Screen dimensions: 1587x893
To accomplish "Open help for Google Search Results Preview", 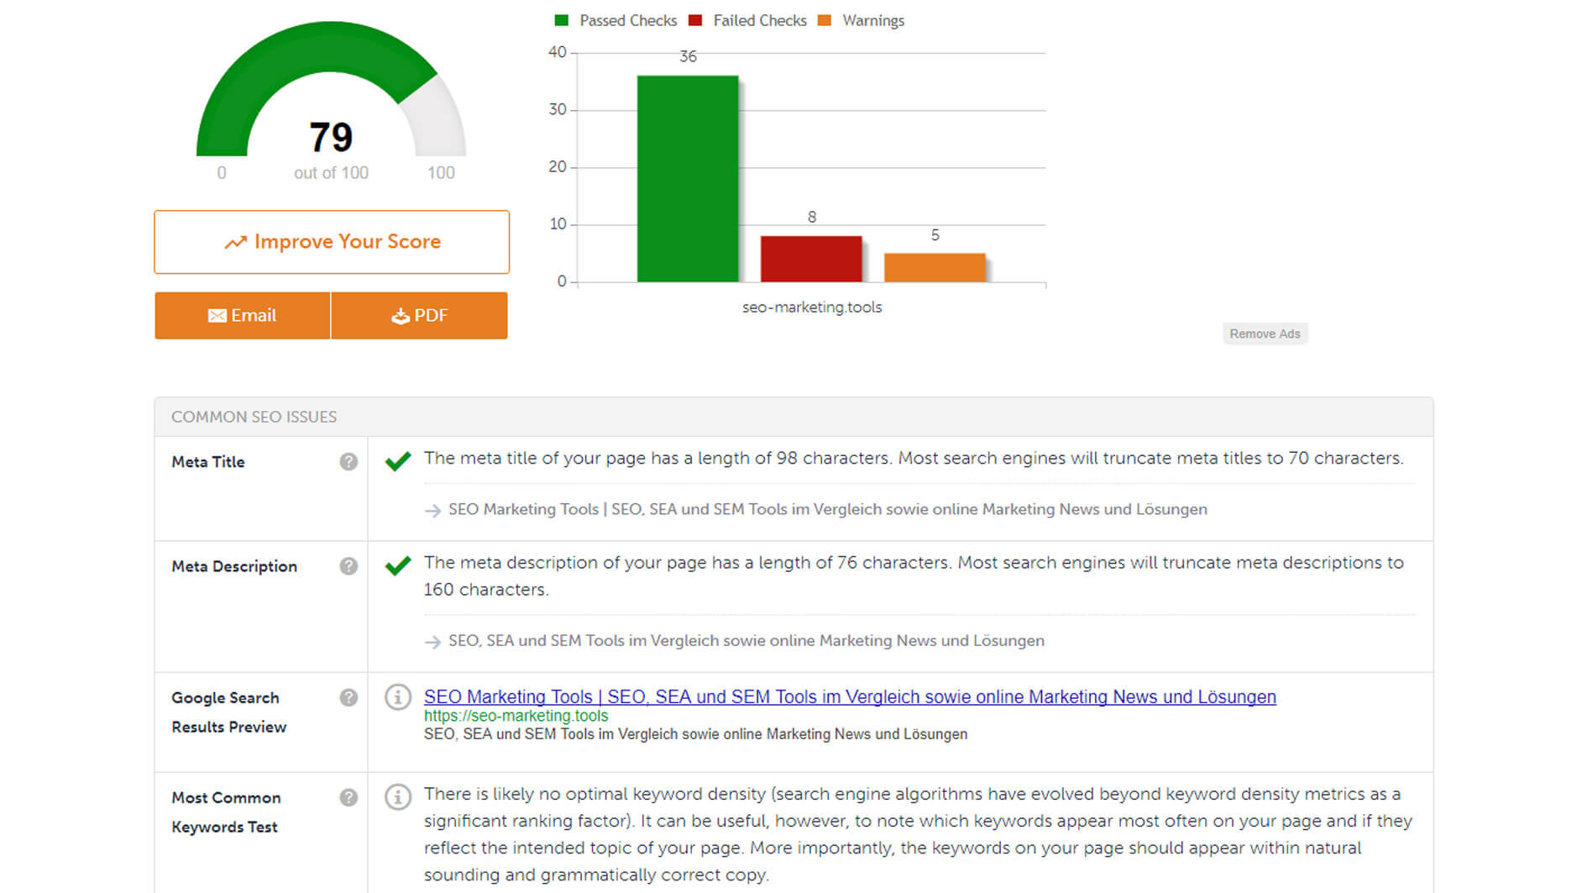I will tap(348, 698).
